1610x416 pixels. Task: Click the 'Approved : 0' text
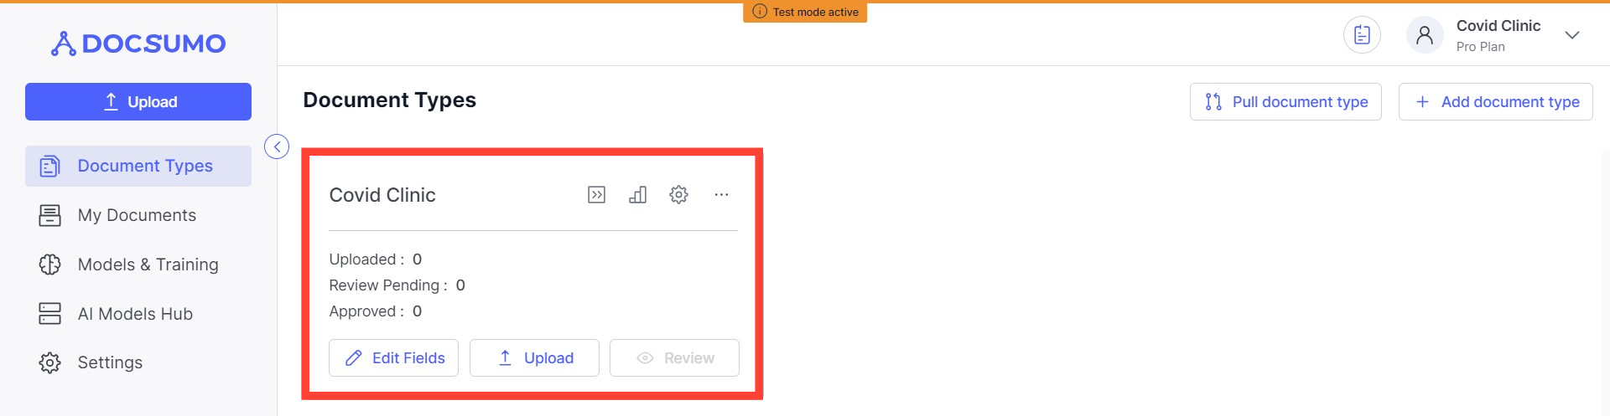point(376,311)
